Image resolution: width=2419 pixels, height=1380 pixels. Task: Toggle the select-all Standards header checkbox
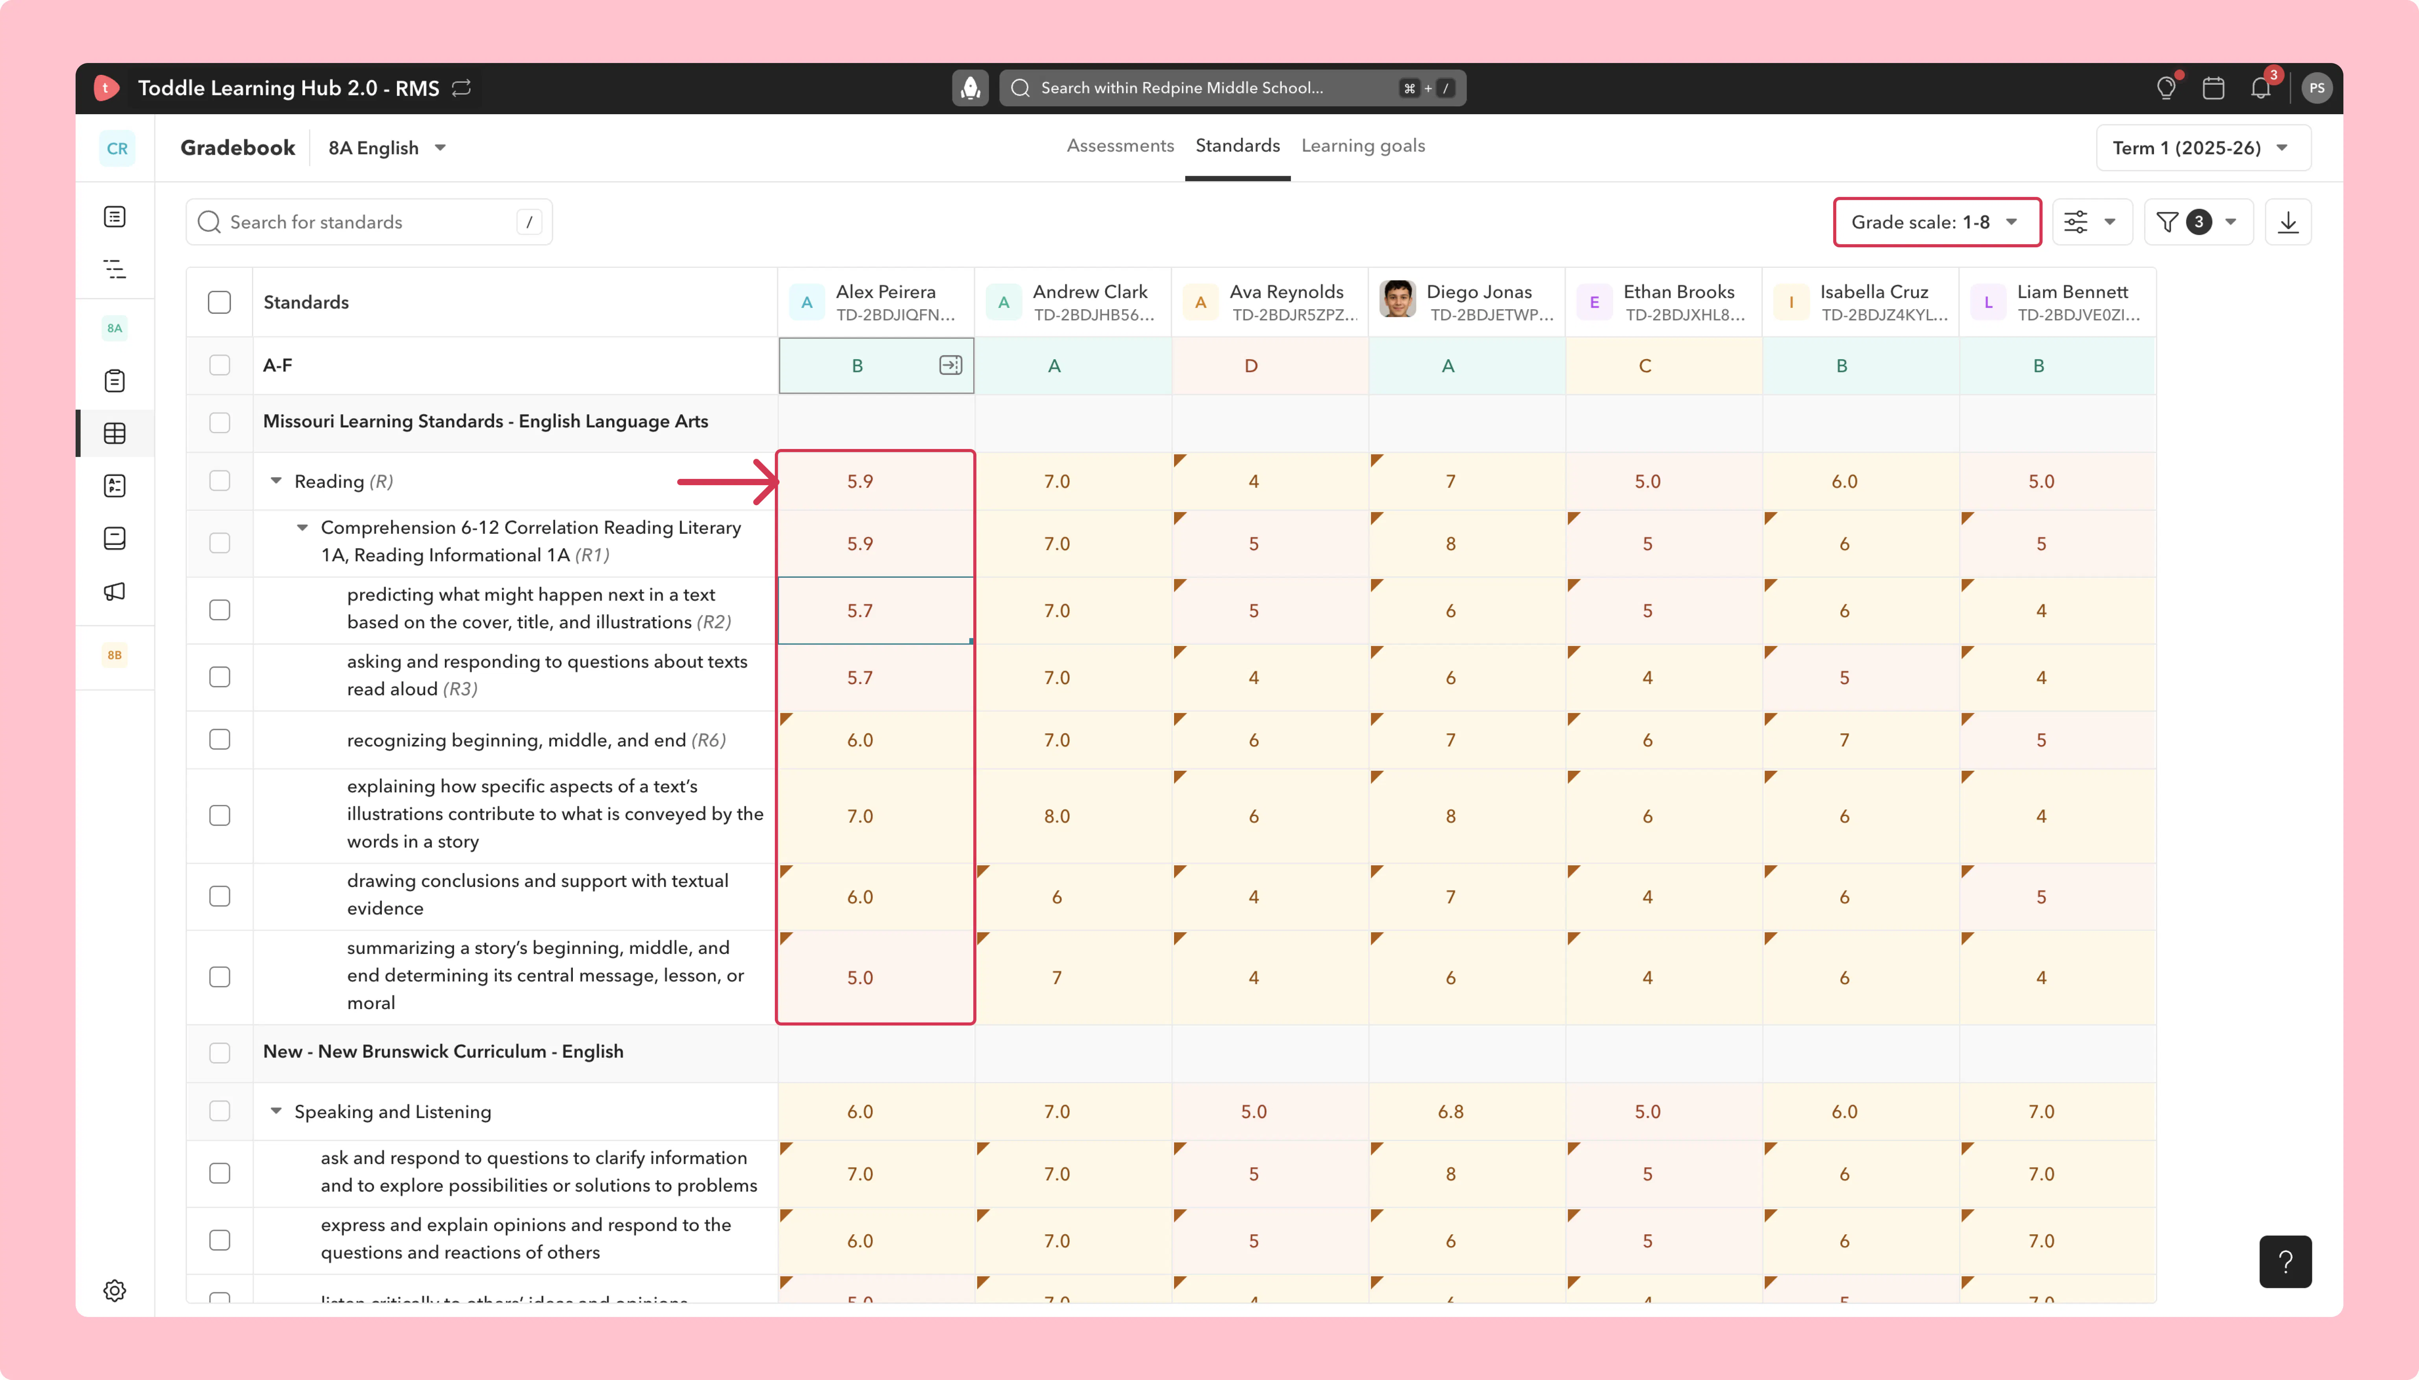[x=220, y=302]
